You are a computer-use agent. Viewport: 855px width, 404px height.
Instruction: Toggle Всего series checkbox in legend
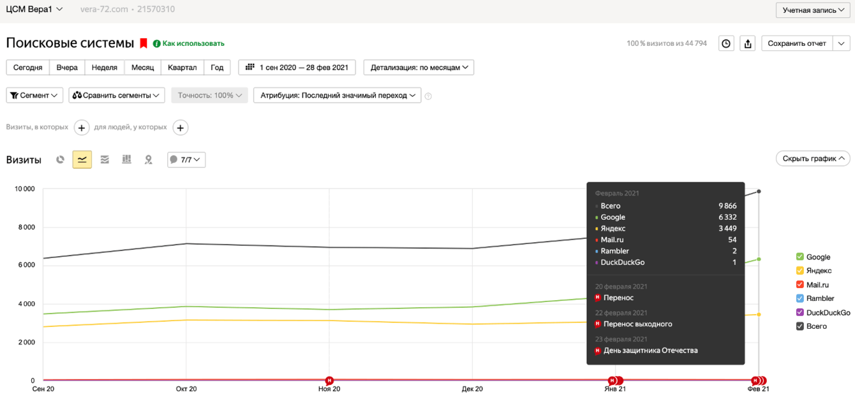coord(799,326)
